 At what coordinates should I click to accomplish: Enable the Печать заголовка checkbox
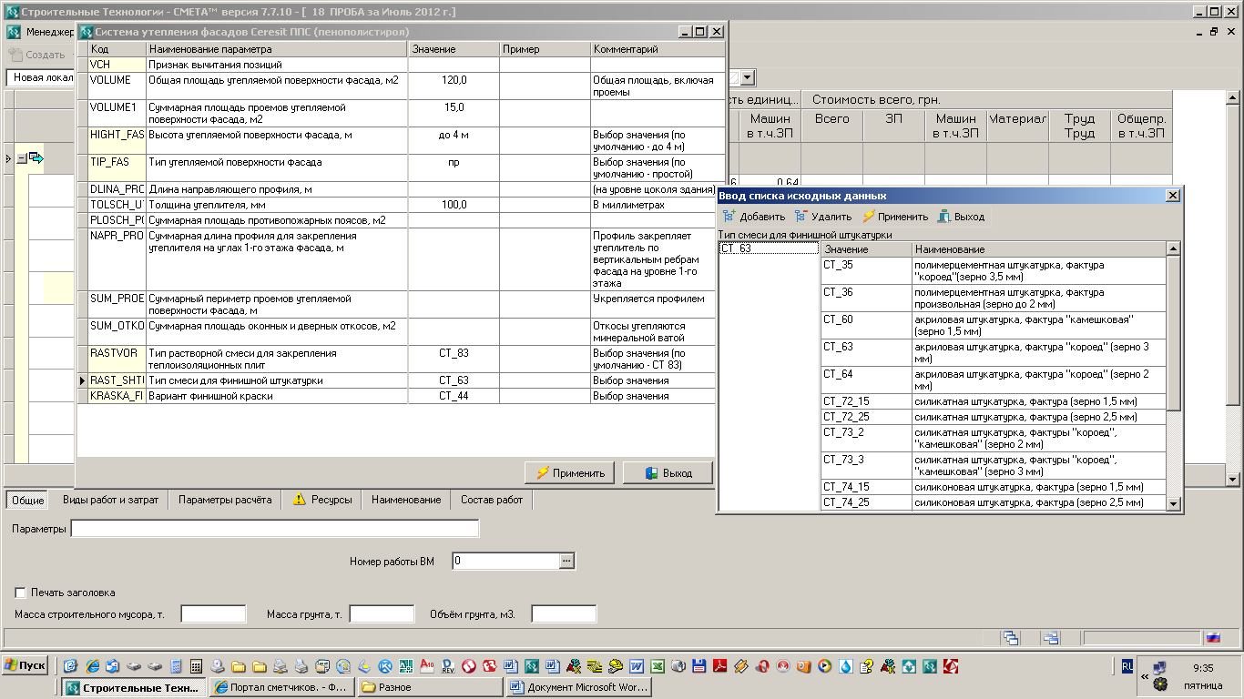tap(21, 593)
